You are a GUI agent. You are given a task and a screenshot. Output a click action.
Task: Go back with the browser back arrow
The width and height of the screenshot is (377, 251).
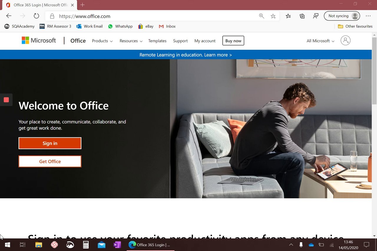9,16
